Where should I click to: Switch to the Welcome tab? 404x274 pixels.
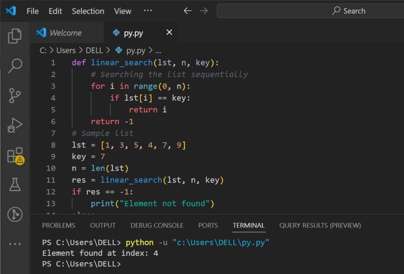click(x=66, y=33)
